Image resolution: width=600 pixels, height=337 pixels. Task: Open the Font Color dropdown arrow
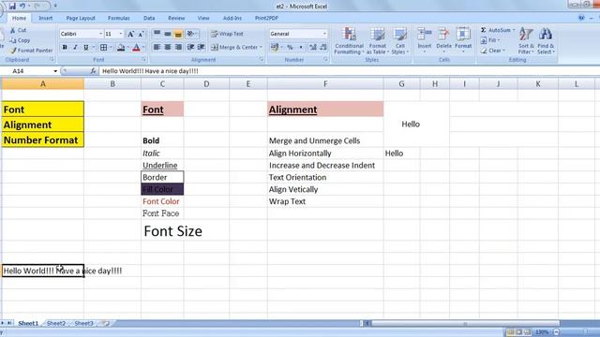(x=143, y=48)
